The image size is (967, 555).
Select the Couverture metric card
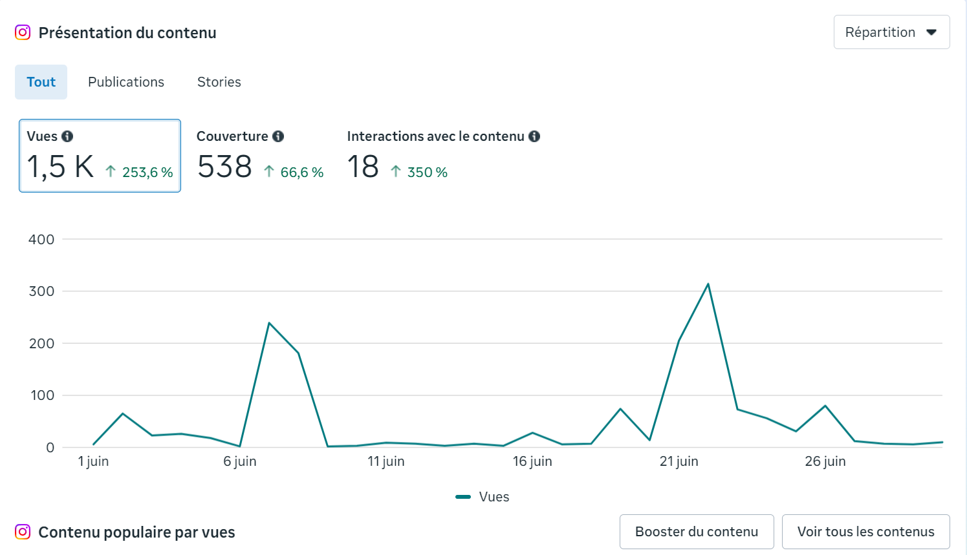tap(259, 156)
